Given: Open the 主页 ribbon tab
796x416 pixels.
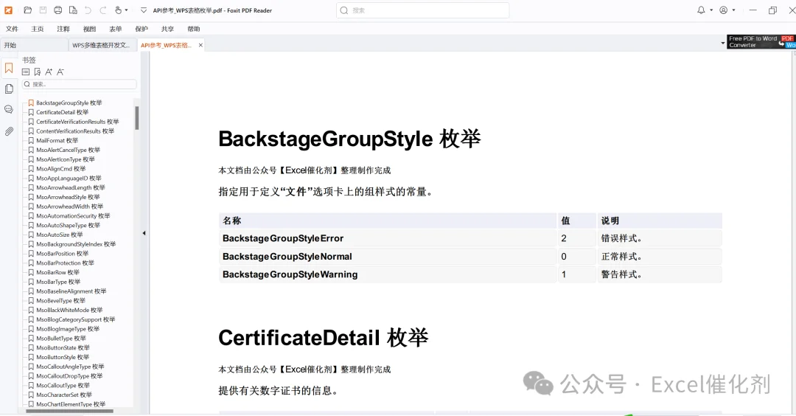Looking at the screenshot, I should coord(38,29).
